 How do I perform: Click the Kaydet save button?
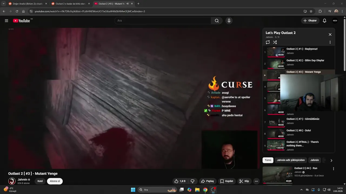[227, 181]
